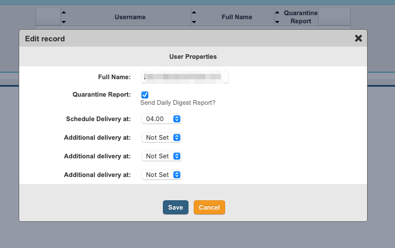The image size is (395, 248).
Task: Click into the Full Name text field
Action: pos(185,76)
